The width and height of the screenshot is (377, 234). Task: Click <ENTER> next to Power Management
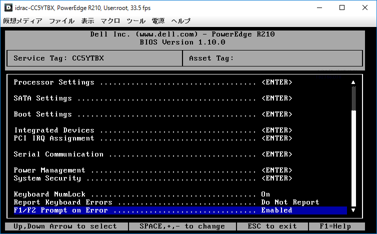[x=276, y=170]
